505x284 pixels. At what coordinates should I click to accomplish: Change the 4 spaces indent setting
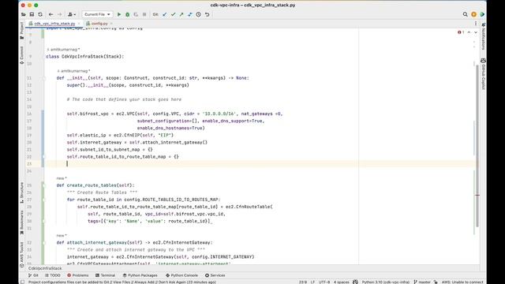[x=342, y=282]
